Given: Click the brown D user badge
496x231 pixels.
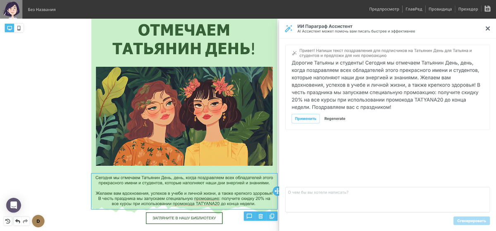Looking at the screenshot, I should point(38,221).
